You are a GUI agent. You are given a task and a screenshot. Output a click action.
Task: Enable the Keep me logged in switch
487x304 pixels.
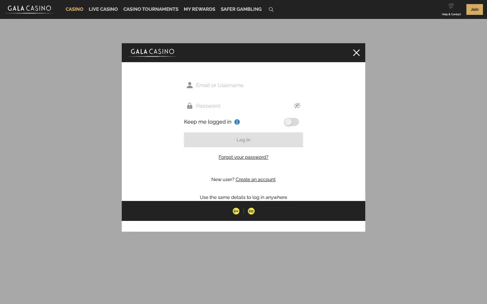[x=291, y=122]
